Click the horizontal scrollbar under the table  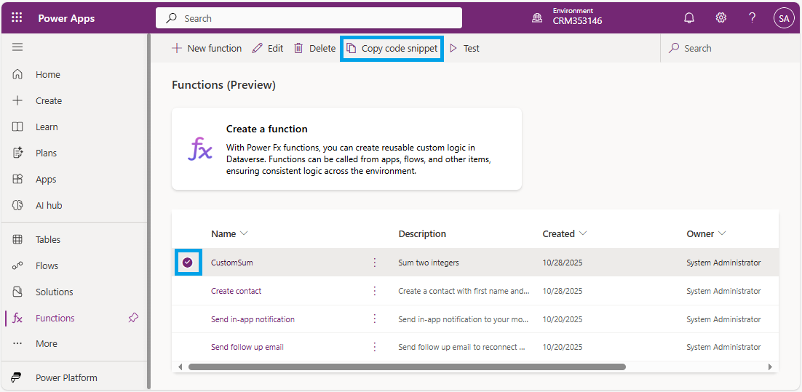click(x=406, y=367)
